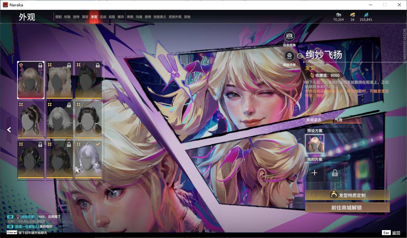Minimize the Naraka window

(x=370, y=5)
